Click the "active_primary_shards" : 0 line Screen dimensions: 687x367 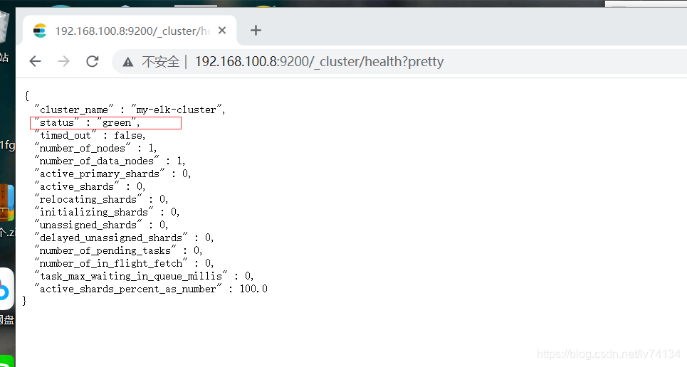coord(112,174)
